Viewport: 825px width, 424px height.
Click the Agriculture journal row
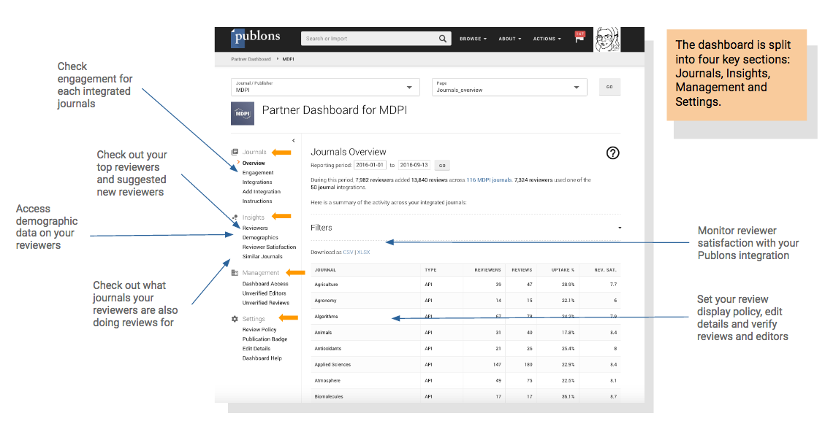point(465,284)
